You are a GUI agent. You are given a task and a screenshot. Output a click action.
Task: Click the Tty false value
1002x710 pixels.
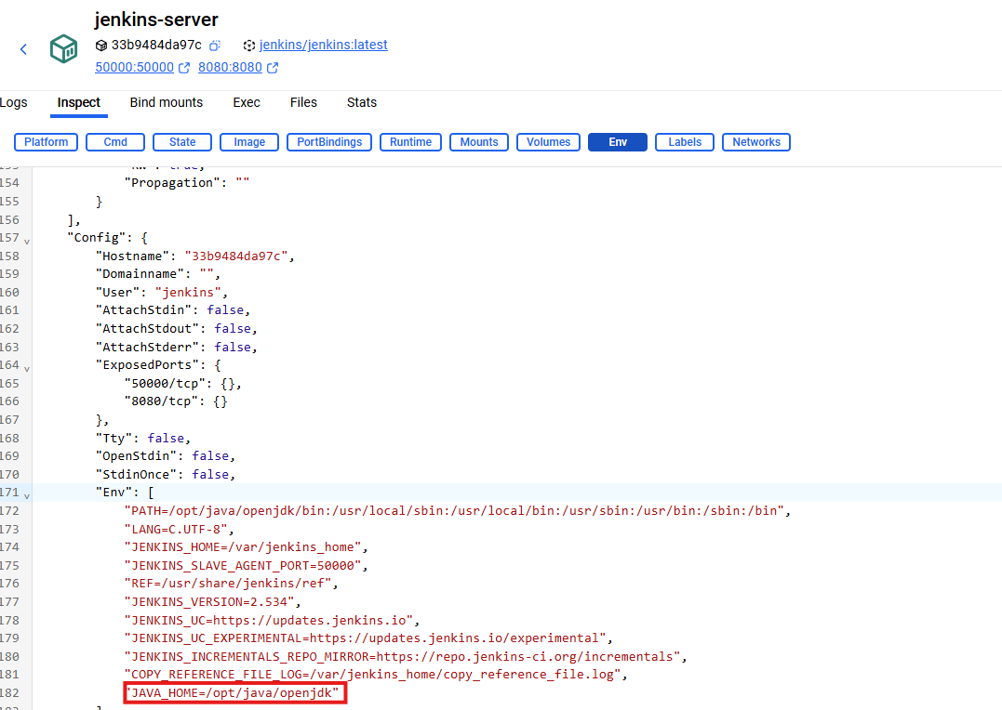167,439
